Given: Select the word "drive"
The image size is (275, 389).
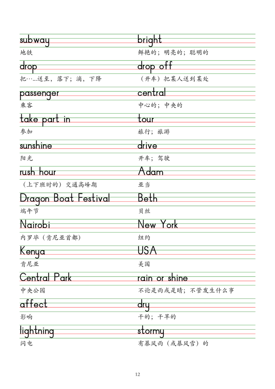Looking at the screenshot, I should click(x=147, y=146).
